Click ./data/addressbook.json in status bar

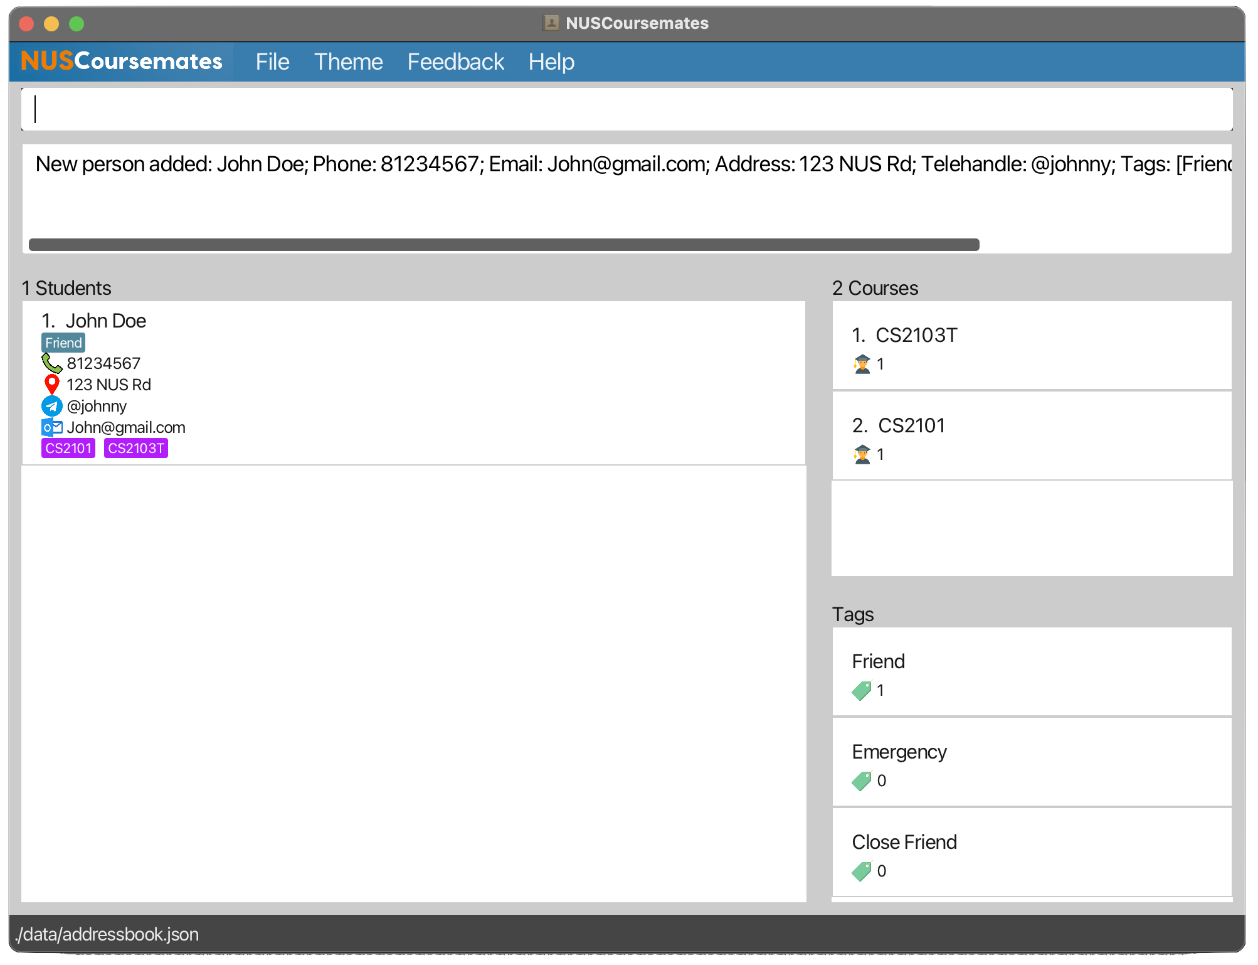(x=107, y=934)
